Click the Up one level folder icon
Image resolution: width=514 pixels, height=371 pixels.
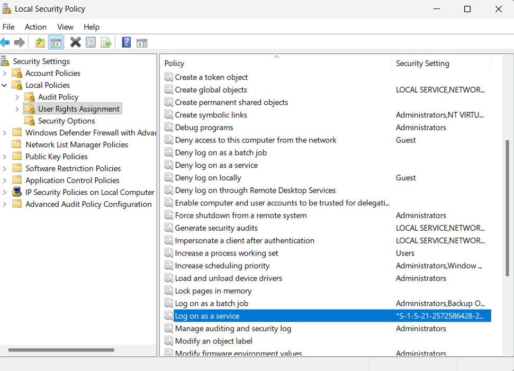pyautogui.click(x=40, y=43)
